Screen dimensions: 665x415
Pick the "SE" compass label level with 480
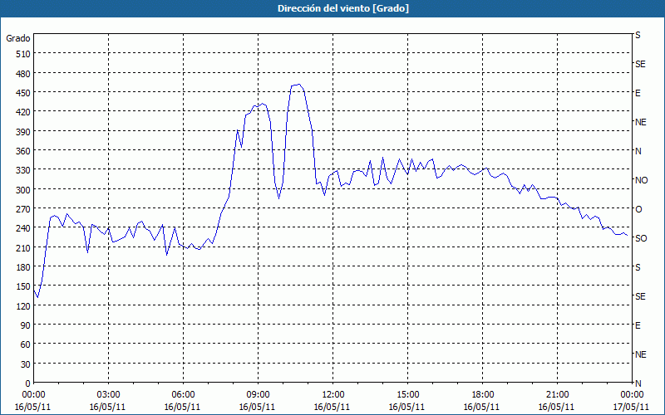[640, 64]
